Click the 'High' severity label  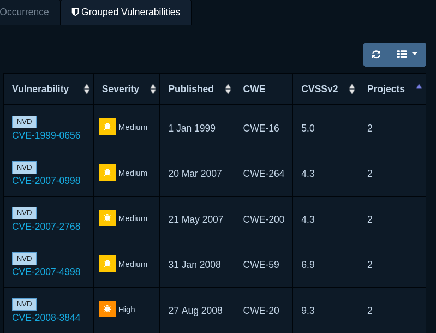pos(127,310)
